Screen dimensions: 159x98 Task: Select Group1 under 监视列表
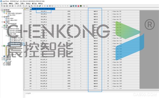pyautogui.click(x=10, y=61)
